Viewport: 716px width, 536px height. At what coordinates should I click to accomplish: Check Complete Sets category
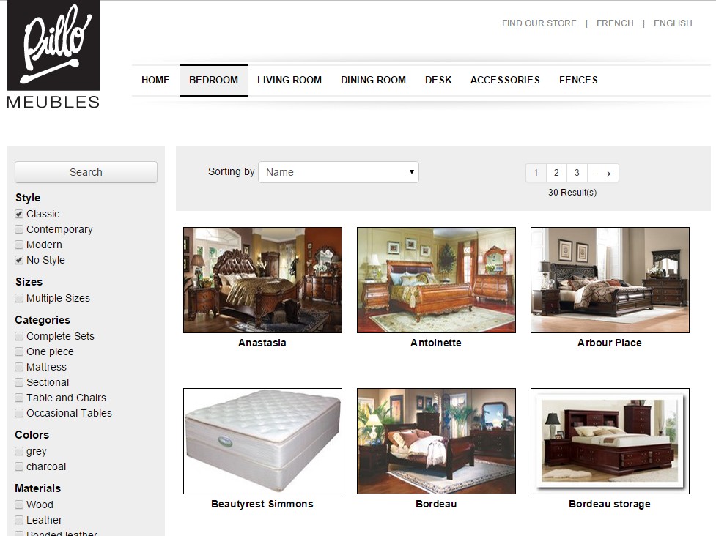pyautogui.click(x=19, y=336)
